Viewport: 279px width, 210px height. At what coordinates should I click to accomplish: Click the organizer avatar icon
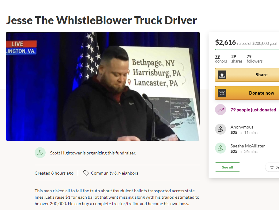(40, 153)
